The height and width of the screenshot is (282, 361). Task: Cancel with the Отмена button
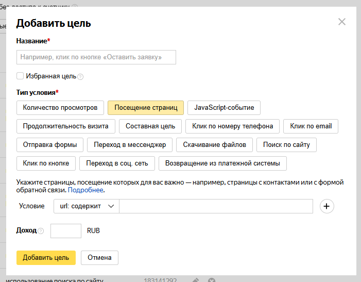(99, 258)
